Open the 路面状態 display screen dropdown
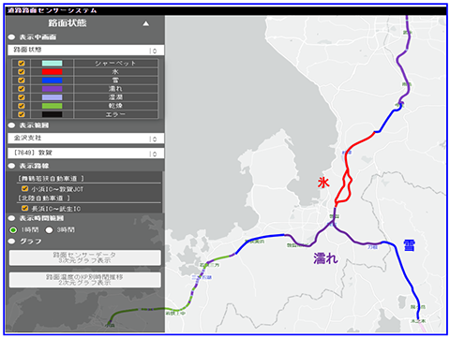This screenshot has height=338, width=450. (x=86, y=51)
